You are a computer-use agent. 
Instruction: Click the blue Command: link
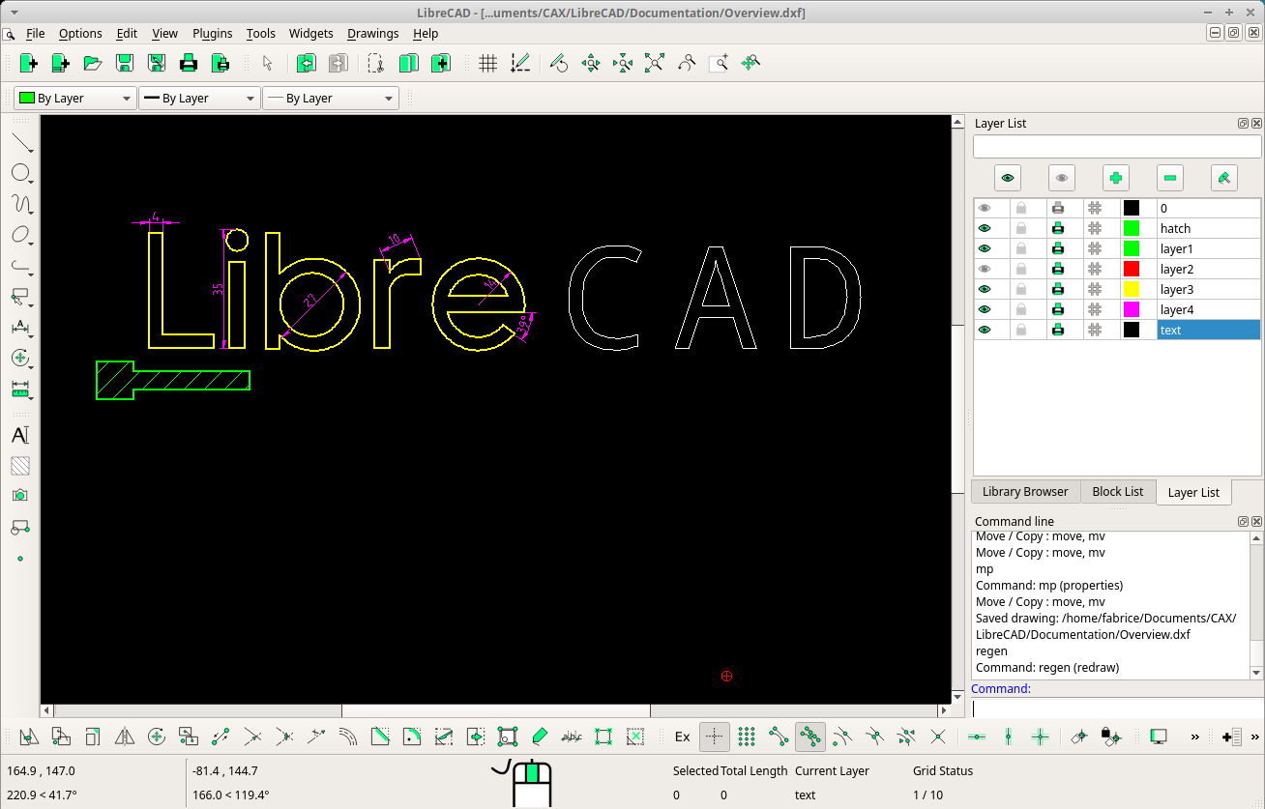click(1001, 688)
